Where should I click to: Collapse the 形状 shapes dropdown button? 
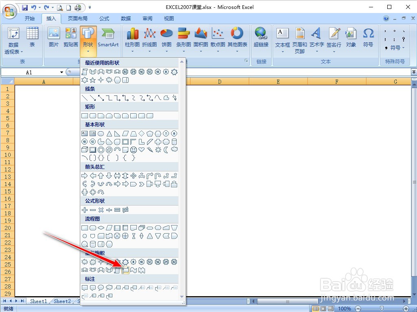pos(88,41)
